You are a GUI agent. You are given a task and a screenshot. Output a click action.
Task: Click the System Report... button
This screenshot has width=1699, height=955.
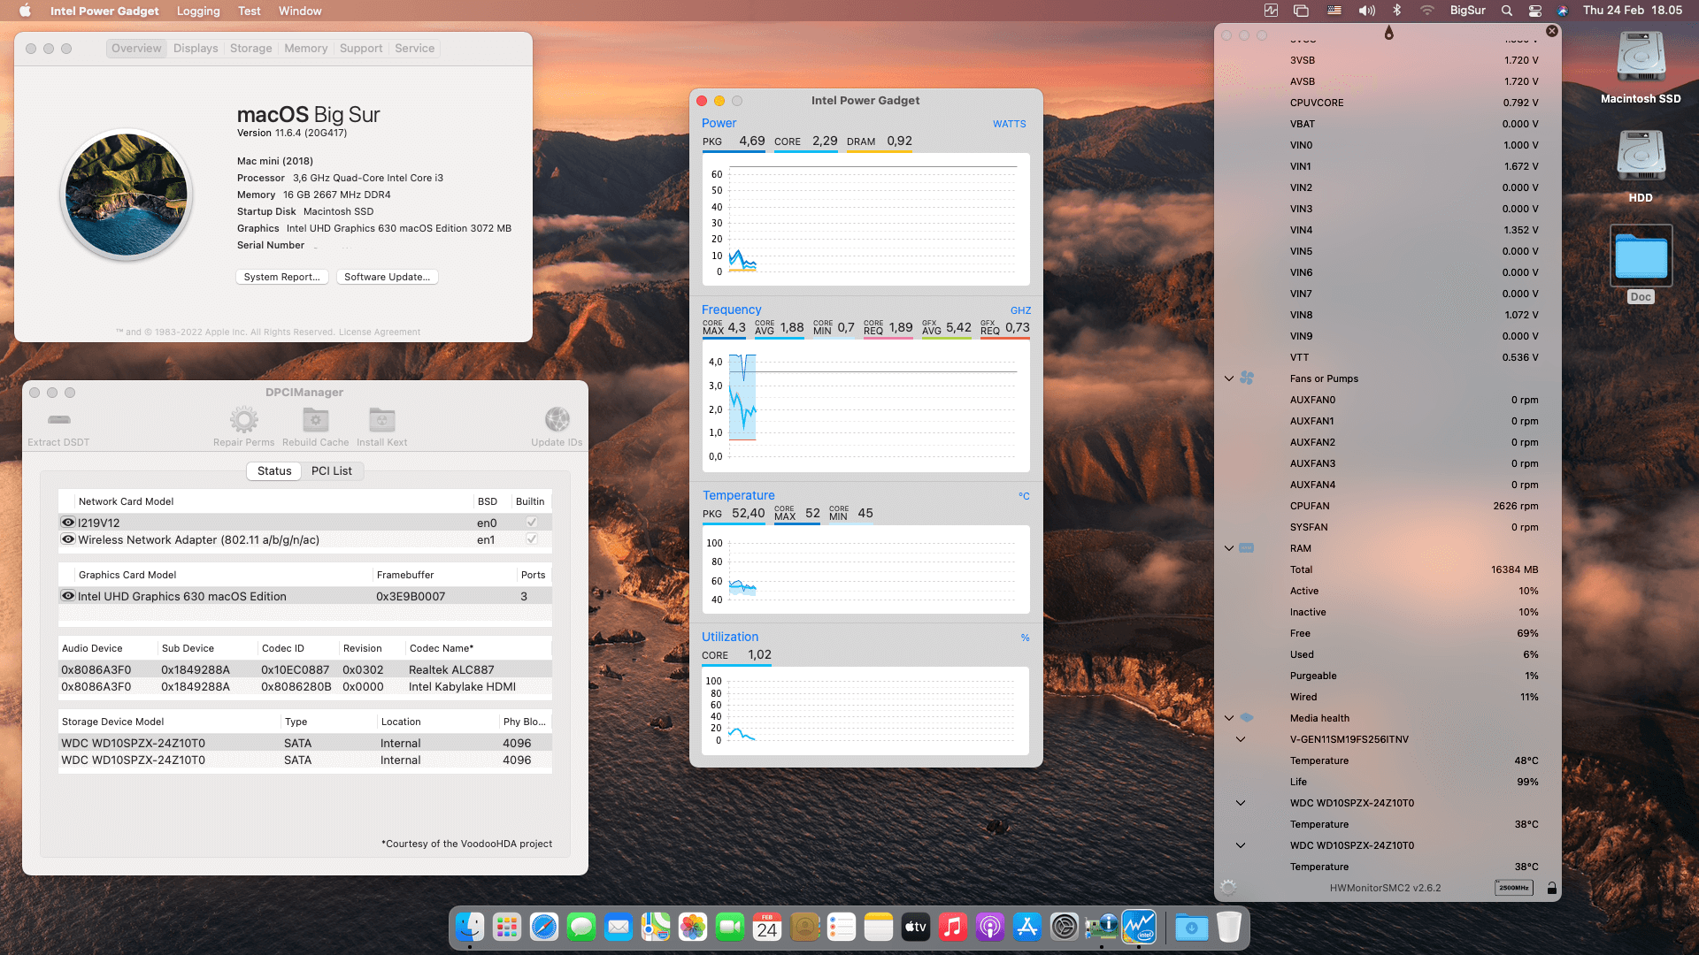[x=282, y=277]
